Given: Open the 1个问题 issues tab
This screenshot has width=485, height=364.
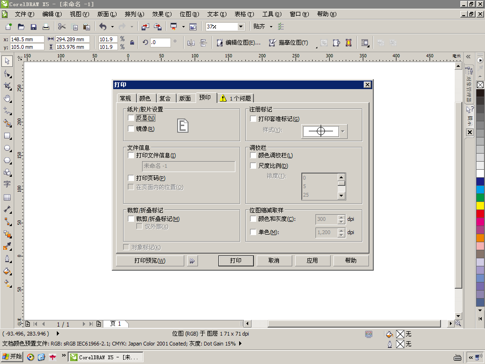Looking at the screenshot, I should pyautogui.click(x=236, y=99).
